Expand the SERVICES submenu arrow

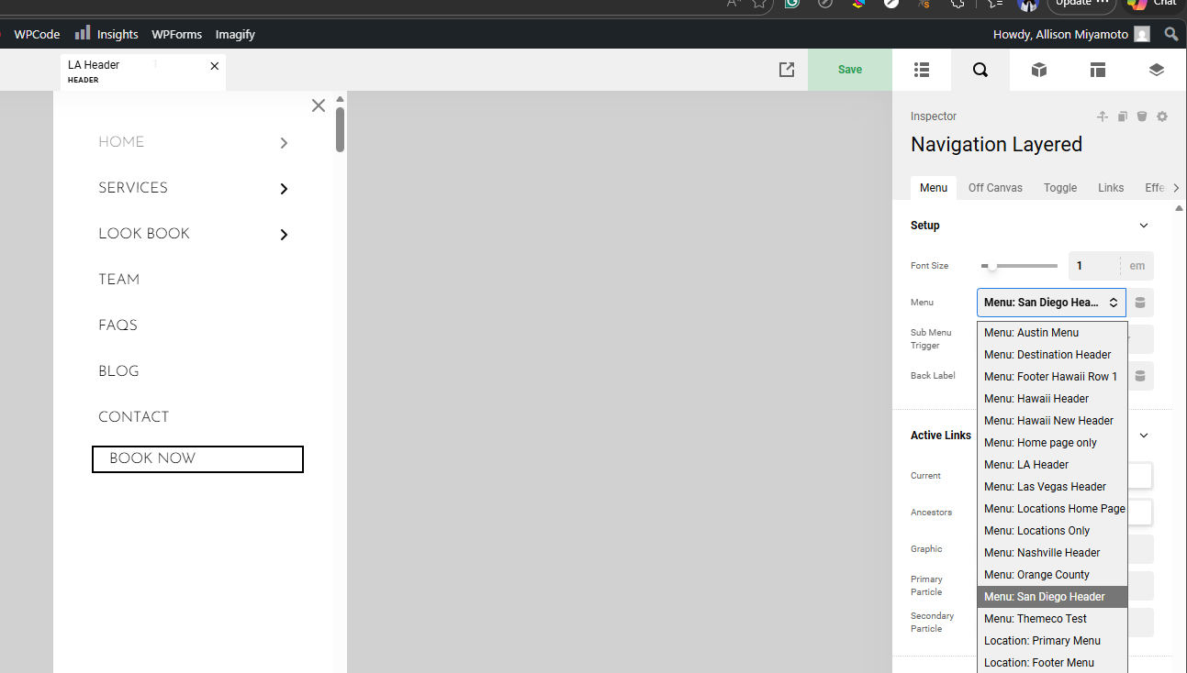(284, 189)
